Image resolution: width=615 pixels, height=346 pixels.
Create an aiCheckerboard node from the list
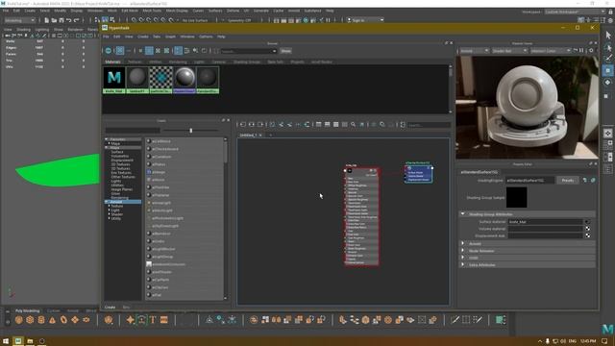point(165,149)
